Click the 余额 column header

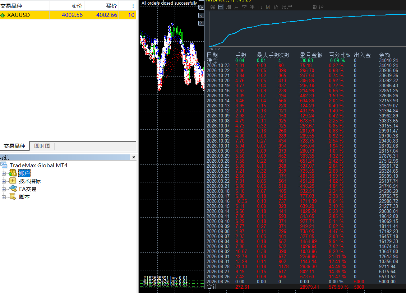pyautogui.click(x=384, y=55)
